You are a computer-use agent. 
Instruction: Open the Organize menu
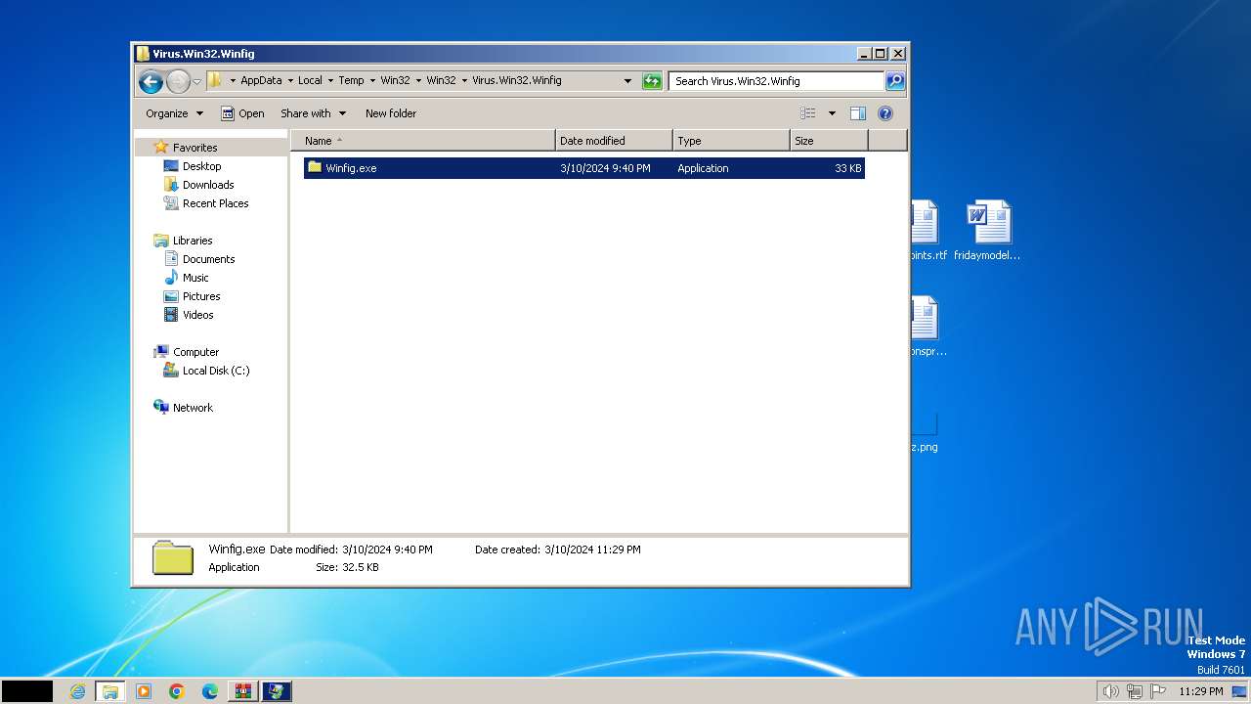[x=174, y=113]
